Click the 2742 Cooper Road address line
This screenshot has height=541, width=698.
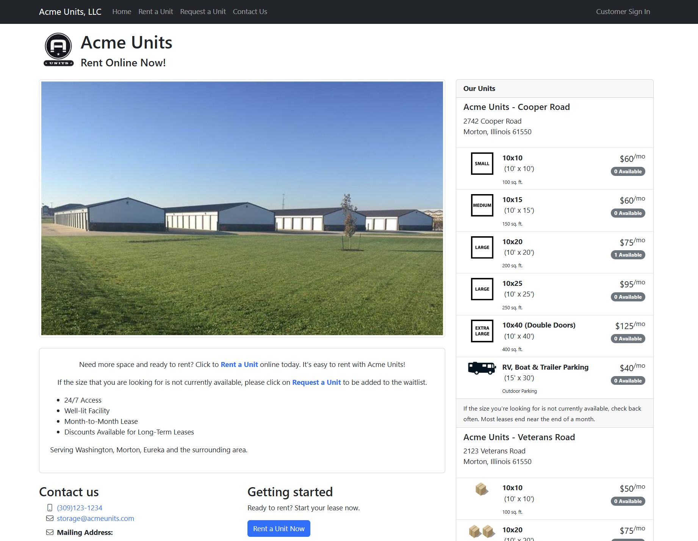pyautogui.click(x=492, y=121)
